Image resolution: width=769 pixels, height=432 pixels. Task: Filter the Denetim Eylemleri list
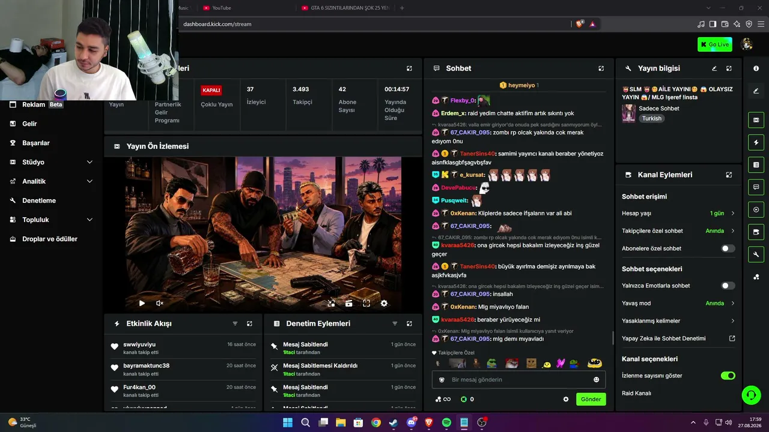pos(395,323)
